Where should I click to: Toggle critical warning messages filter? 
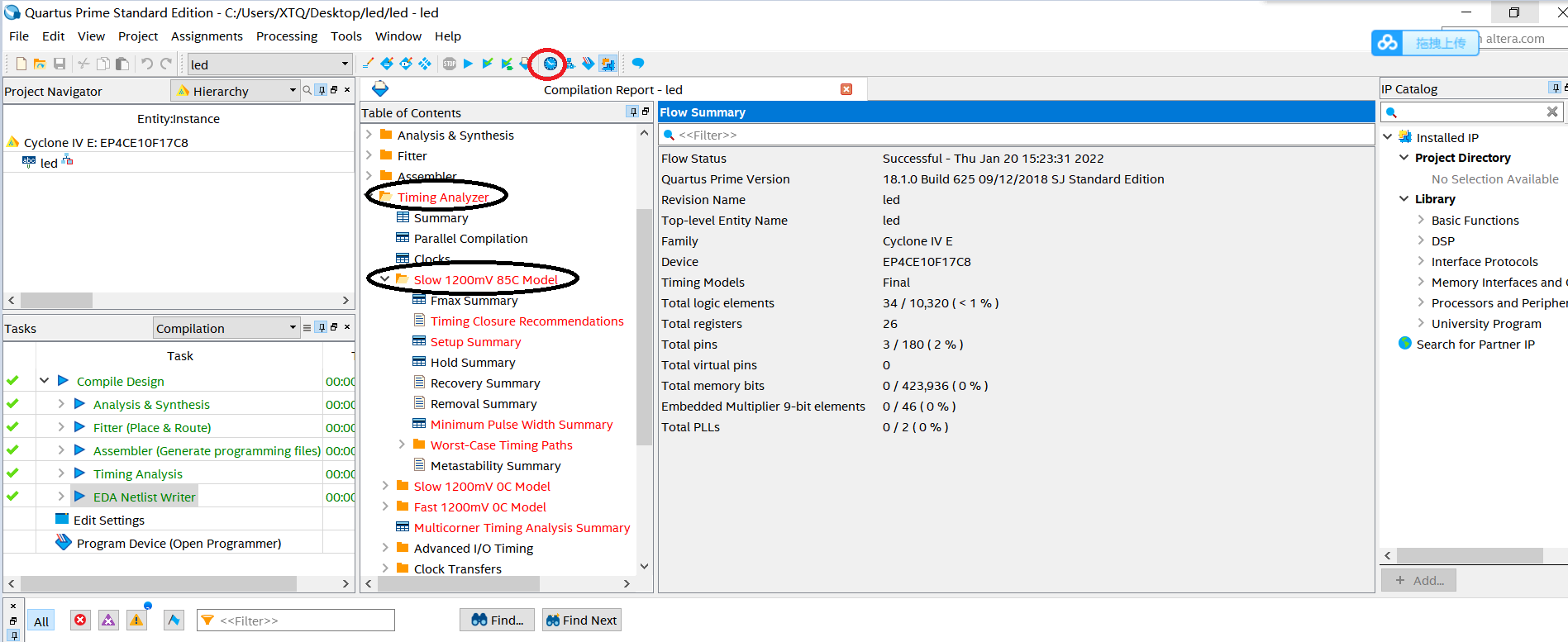[108, 621]
